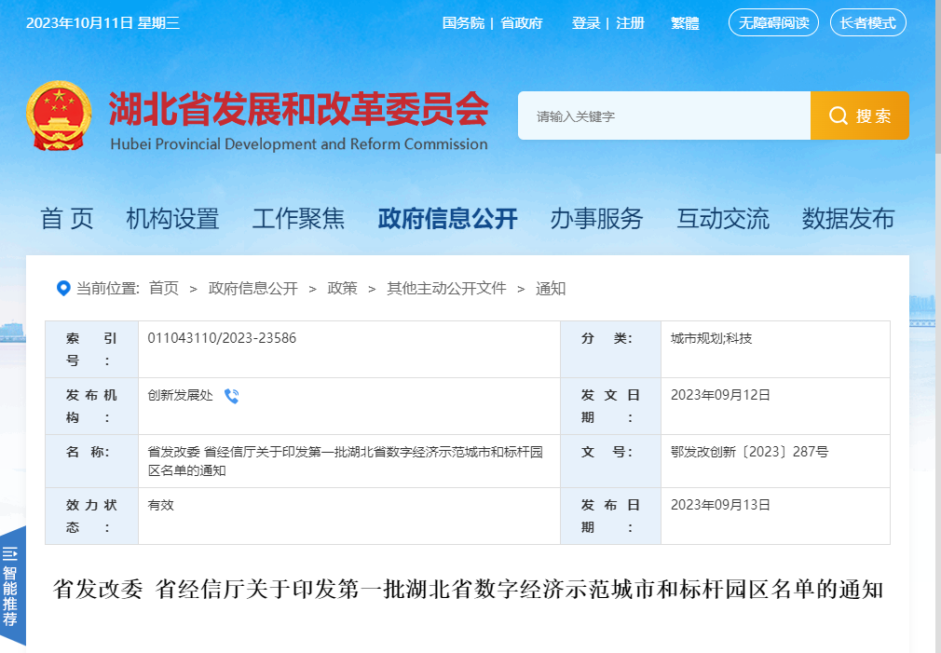Click the publisher 创新发展处
This screenshot has width=941, height=653.
(180, 395)
